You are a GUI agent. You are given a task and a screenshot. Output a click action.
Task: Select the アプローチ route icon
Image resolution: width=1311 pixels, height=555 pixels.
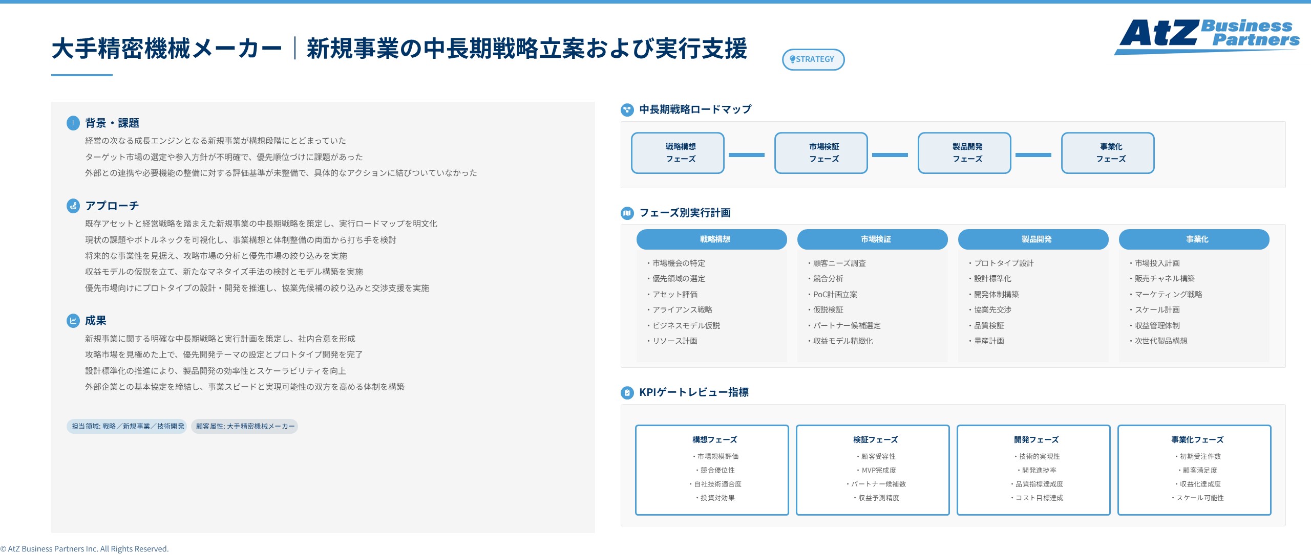(x=73, y=206)
